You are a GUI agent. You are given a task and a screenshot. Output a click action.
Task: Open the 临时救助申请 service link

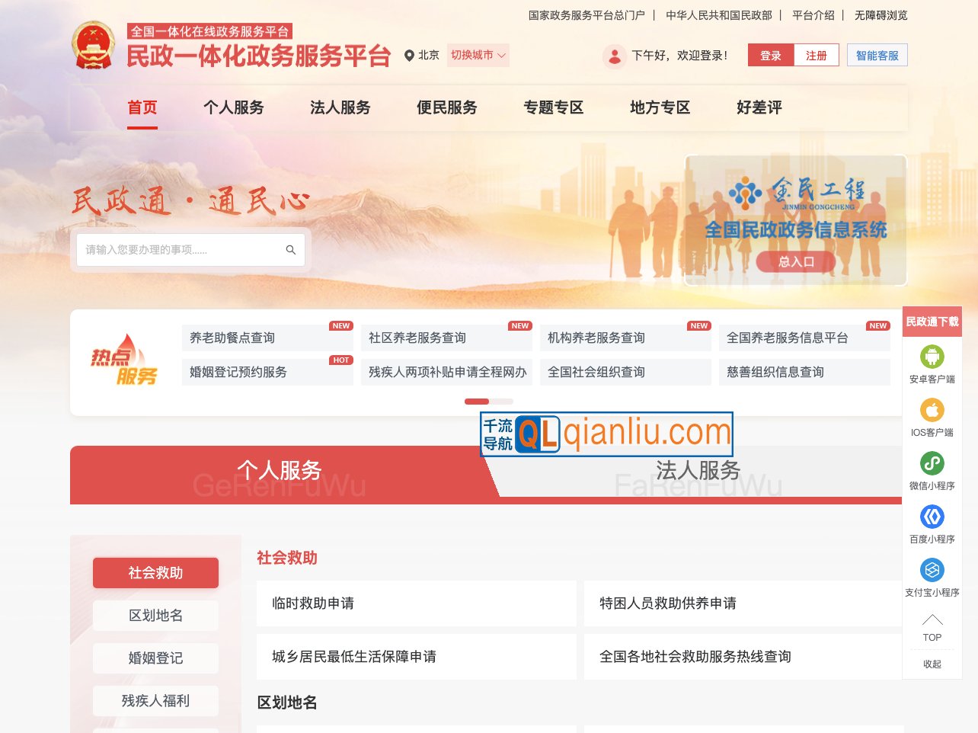click(x=416, y=603)
